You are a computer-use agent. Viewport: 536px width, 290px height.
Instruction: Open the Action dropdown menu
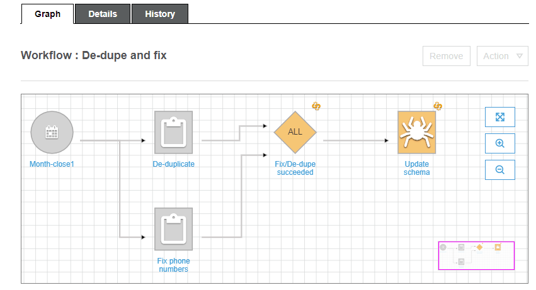pos(503,56)
